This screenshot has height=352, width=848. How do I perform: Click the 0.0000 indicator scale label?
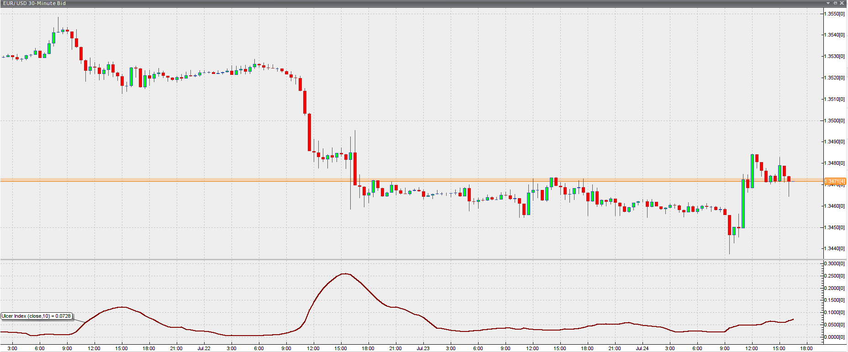click(834, 337)
